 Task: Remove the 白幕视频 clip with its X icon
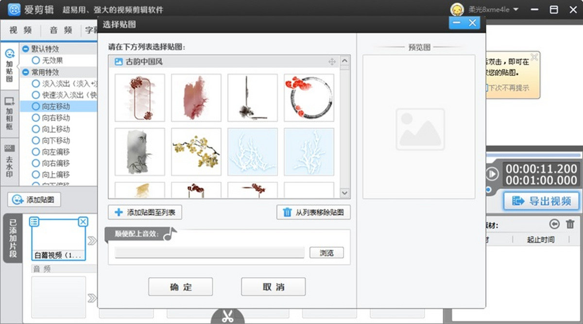(x=83, y=222)
